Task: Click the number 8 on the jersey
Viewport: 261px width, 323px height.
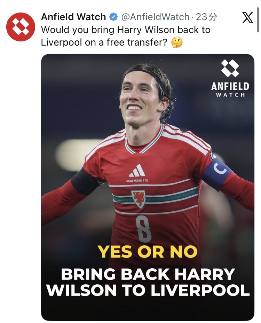Action: (143, 230)
